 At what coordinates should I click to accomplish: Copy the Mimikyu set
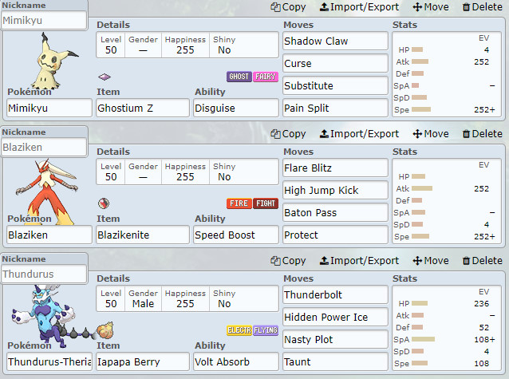coord(288,7)
